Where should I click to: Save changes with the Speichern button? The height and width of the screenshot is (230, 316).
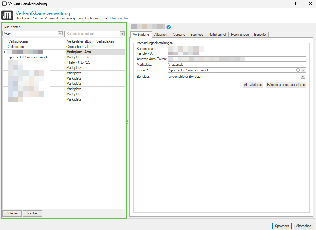(x=282, y=226)
